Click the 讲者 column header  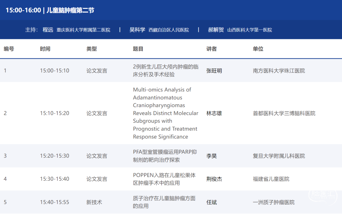click(212, 49)
